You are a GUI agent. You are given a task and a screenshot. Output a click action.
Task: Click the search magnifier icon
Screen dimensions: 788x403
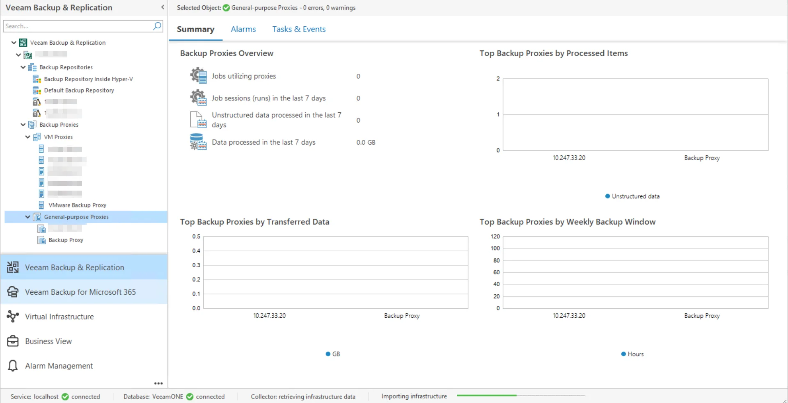tap(157, 26)
